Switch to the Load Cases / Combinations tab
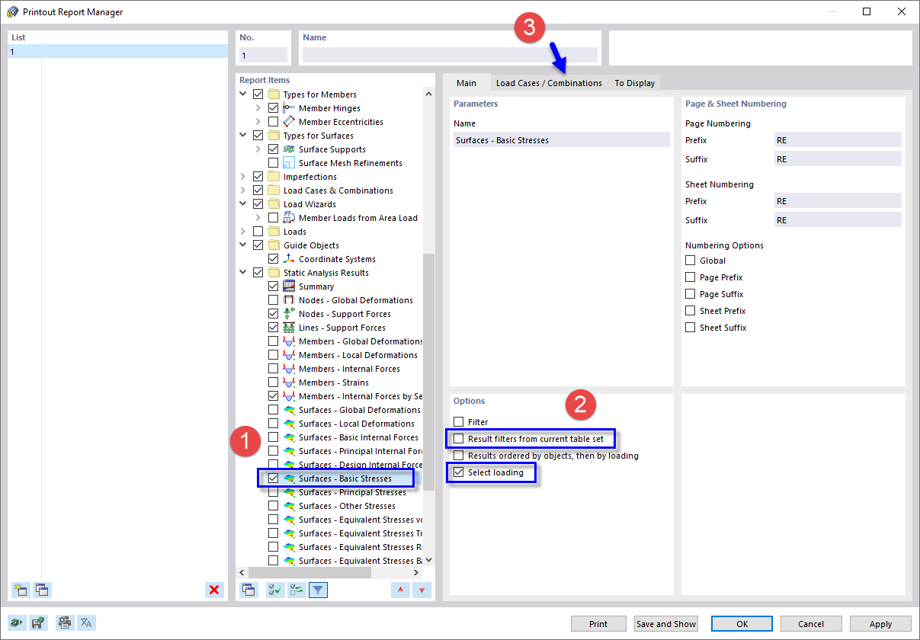 [x=548, y=82]
